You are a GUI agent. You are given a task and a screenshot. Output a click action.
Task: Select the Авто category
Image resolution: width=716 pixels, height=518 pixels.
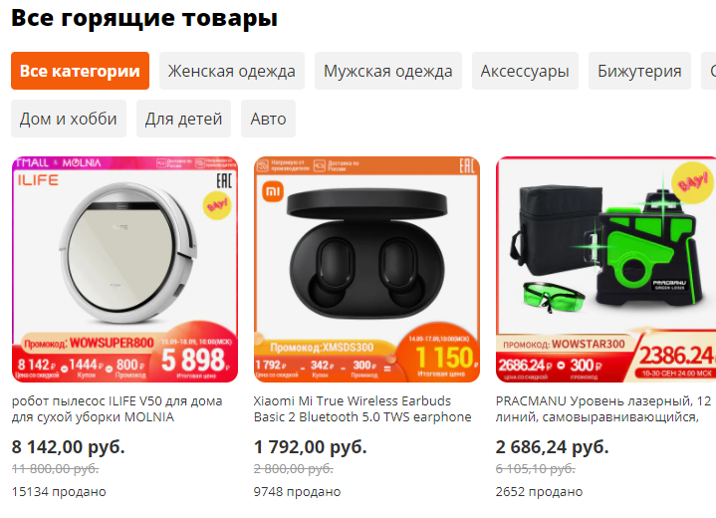[x=268, y=119]
